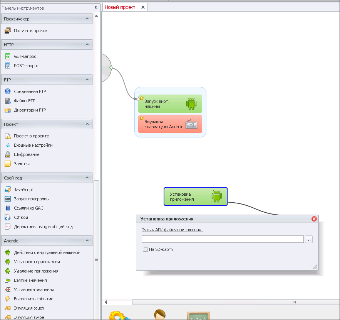This screenshot has height=320, width=340.
Task: Click the Директивы using и общий код icon
Action: [8, 227]
